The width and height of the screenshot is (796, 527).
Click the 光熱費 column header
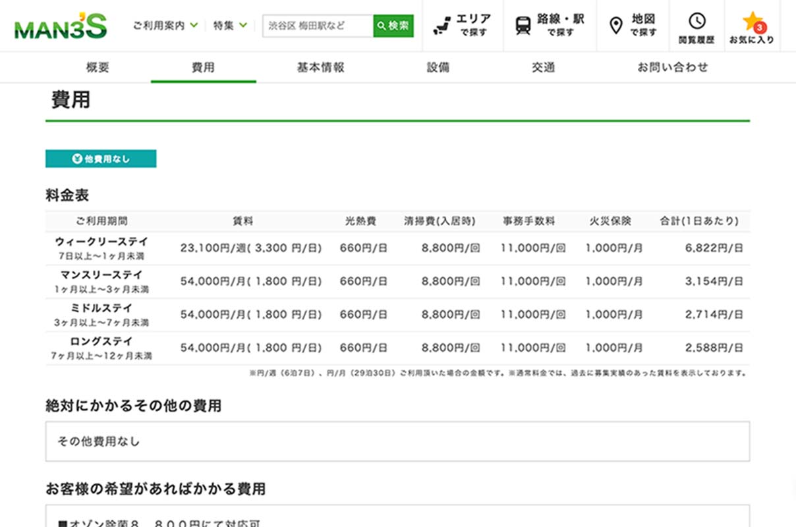pyautogui.click(x=360, y=221)
